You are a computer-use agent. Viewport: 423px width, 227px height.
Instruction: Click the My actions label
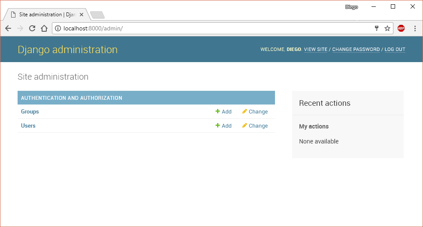coord(314,126)
